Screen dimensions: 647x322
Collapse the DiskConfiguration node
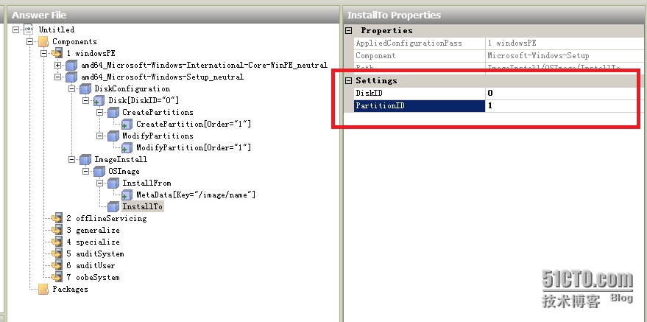71,88
